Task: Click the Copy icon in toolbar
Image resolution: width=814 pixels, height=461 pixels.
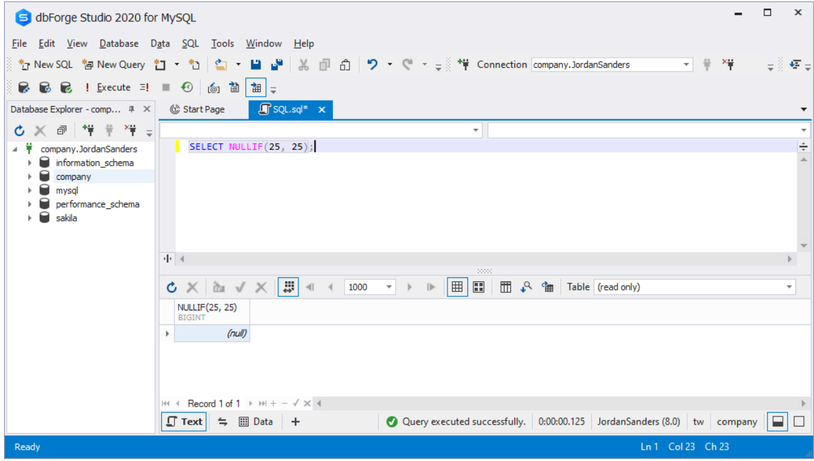Action: [x=324, y=64]
